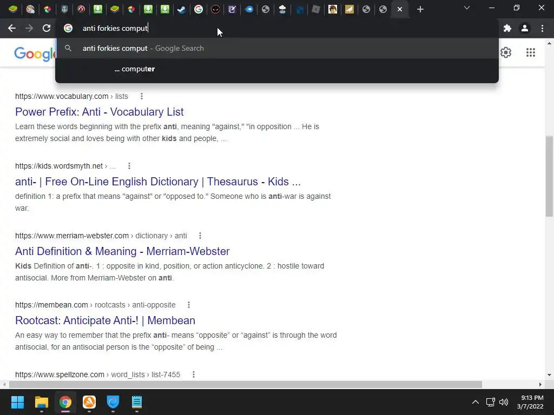The width and height of the screenshot is (554, 415).
Task: Click the horizontal scrollbar right arrow
Action: coord(540,384)
